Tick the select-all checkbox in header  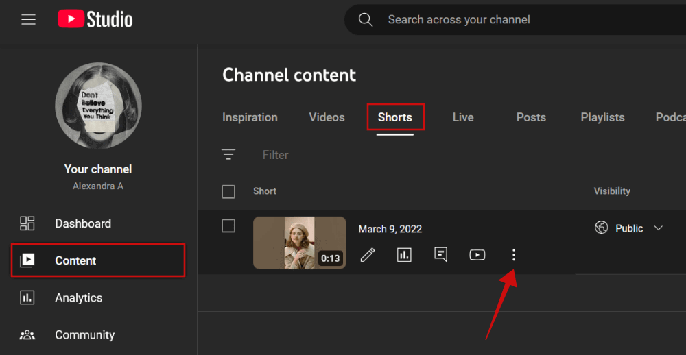228,191
